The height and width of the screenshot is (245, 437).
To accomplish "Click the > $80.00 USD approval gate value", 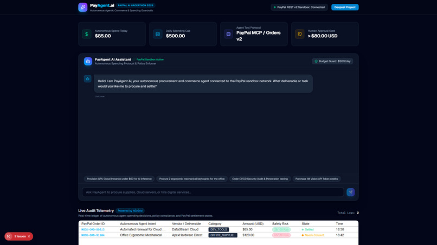I will tap(323, 36).
